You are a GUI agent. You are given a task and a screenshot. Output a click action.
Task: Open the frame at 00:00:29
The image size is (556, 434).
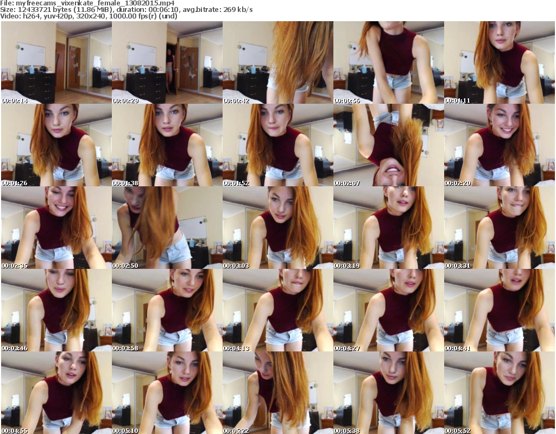[x=167, y=62]
